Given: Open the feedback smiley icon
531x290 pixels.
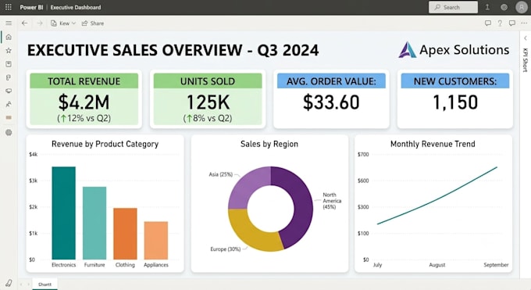Looking at the screenshot, I should click(x=504, y=7).
